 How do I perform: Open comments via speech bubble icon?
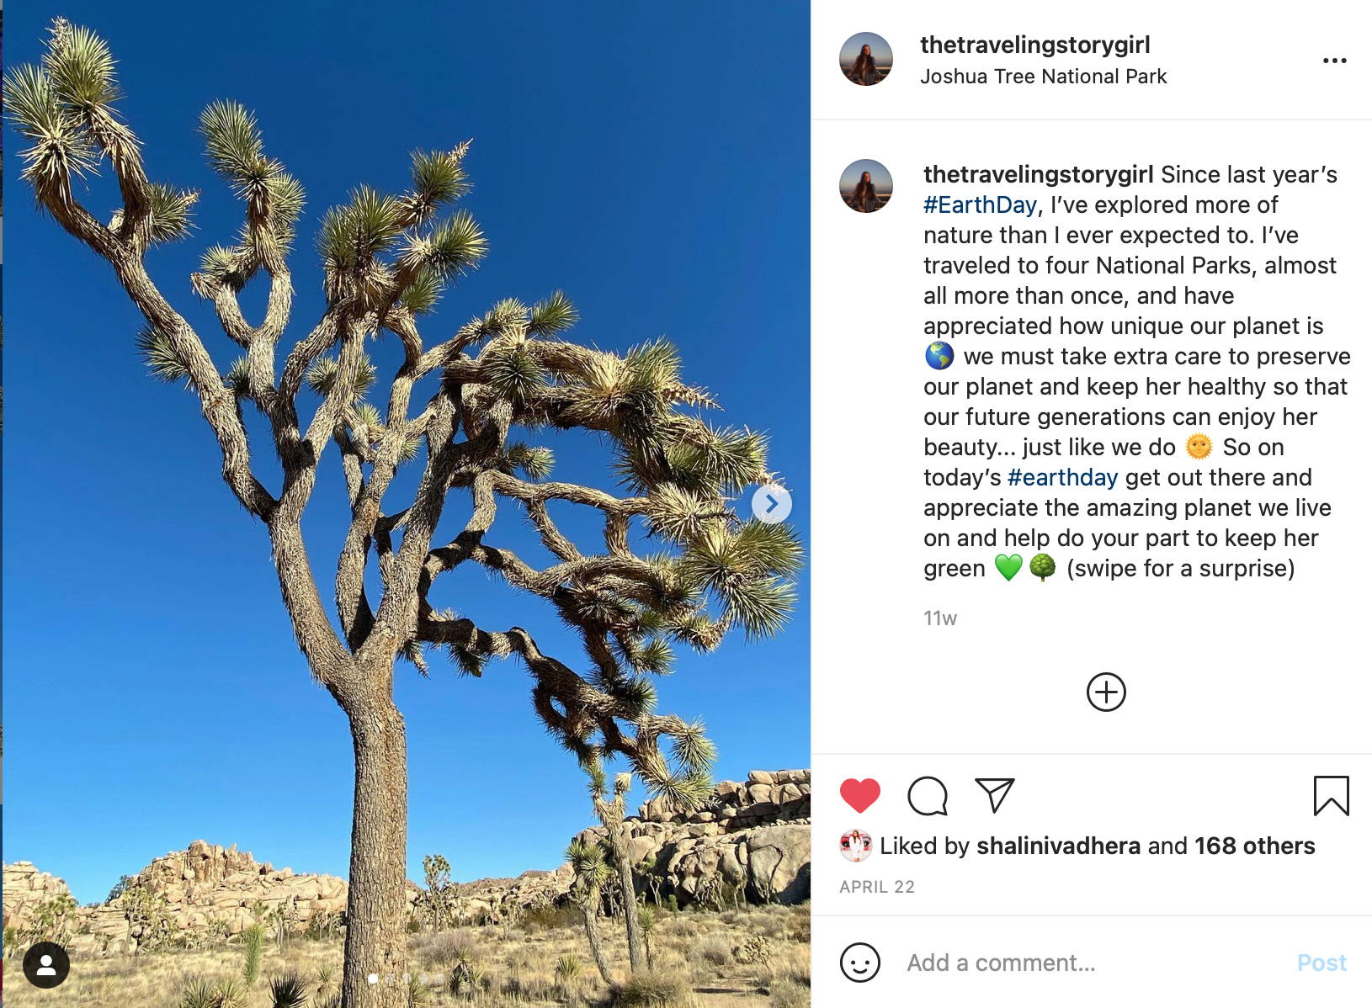(928, 796)
